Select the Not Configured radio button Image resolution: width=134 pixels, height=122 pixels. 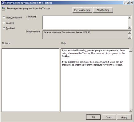(x=4, y=17)
